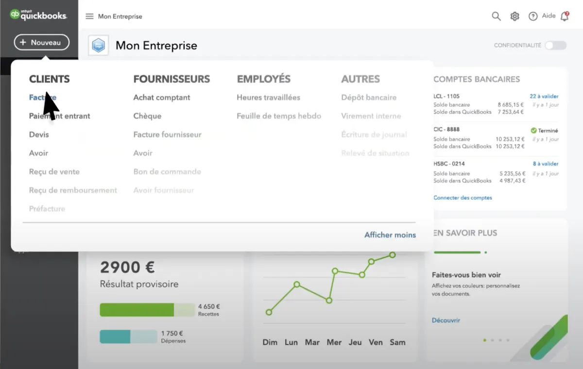Screen dimensions: 583x369
Task: Click the teal Dépenses bar
Action: pyautogui.click(x=128, y=336)
